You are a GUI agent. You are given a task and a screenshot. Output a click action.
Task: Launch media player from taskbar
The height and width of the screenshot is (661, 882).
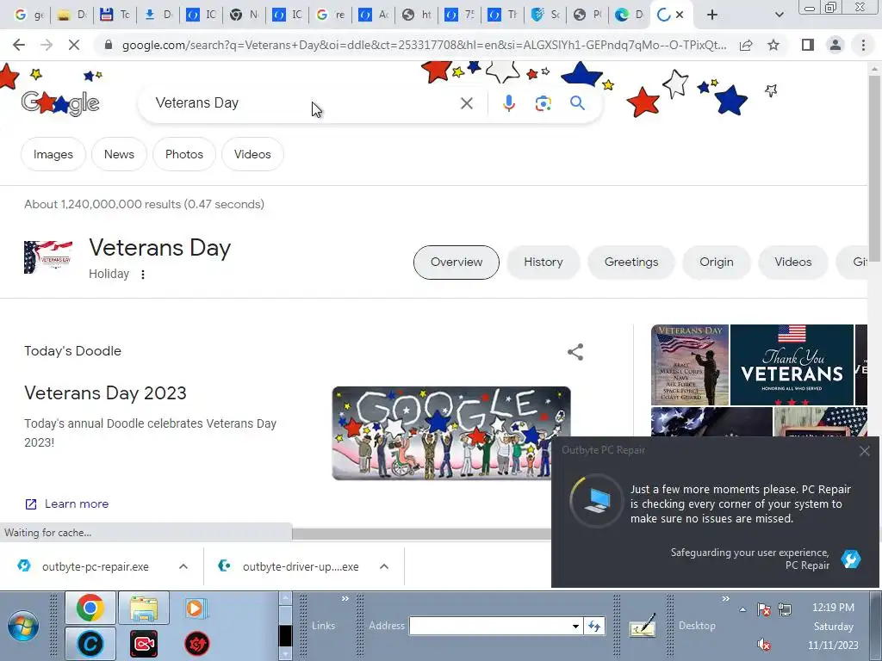click(196, 608)
